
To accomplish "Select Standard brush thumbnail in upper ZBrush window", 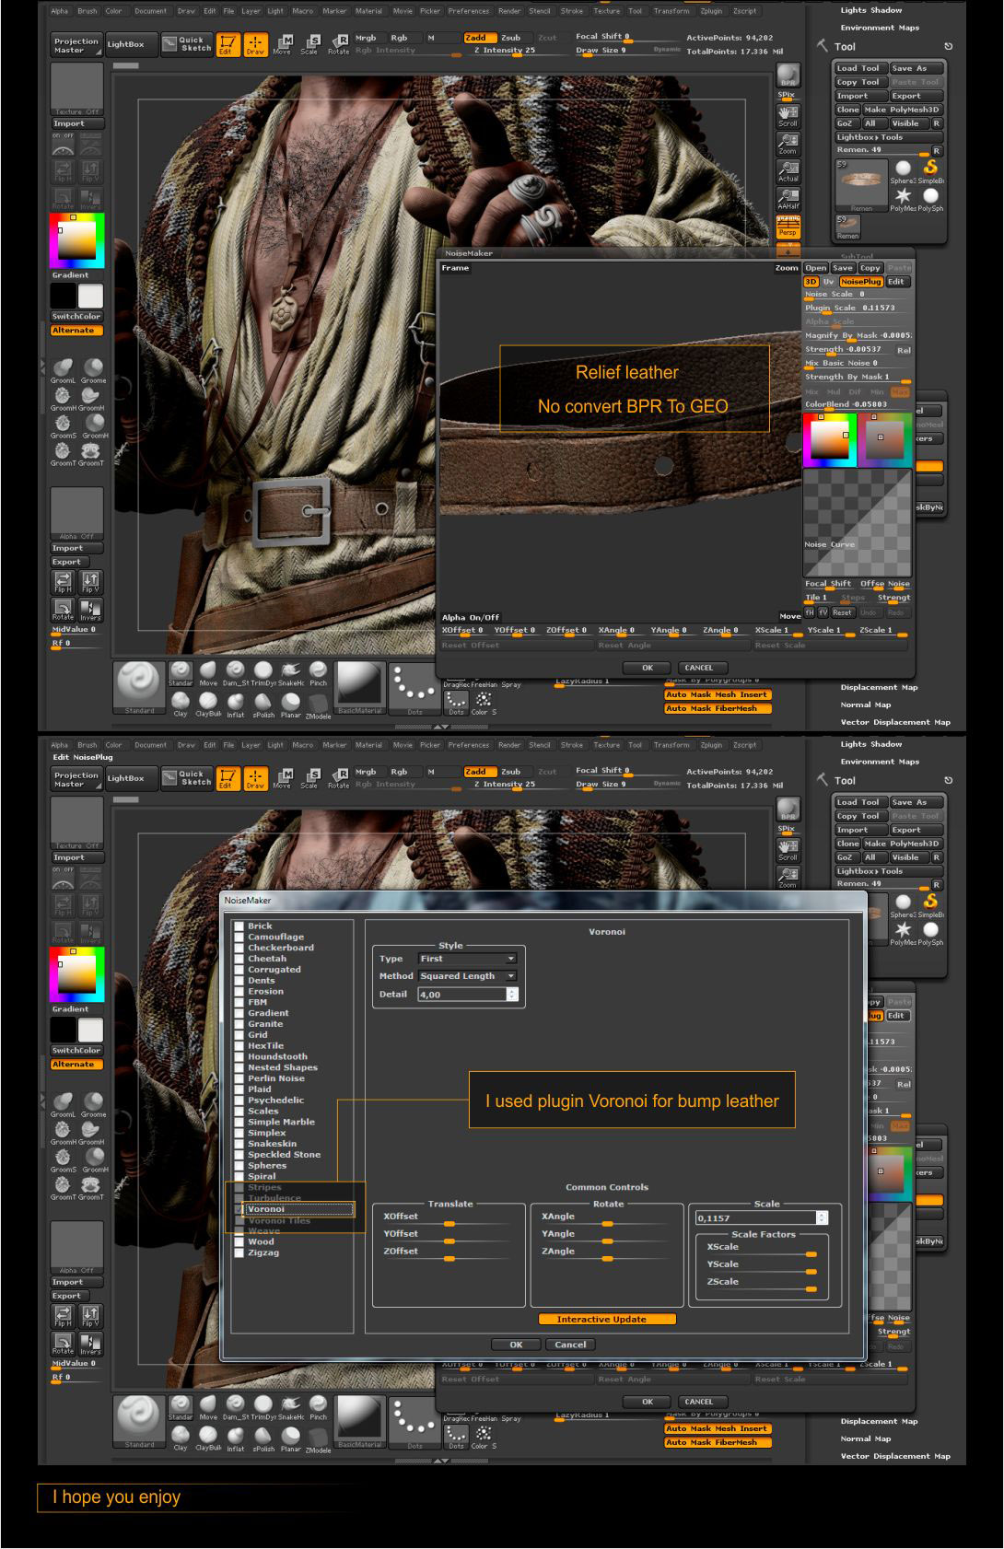I will 139,687.
